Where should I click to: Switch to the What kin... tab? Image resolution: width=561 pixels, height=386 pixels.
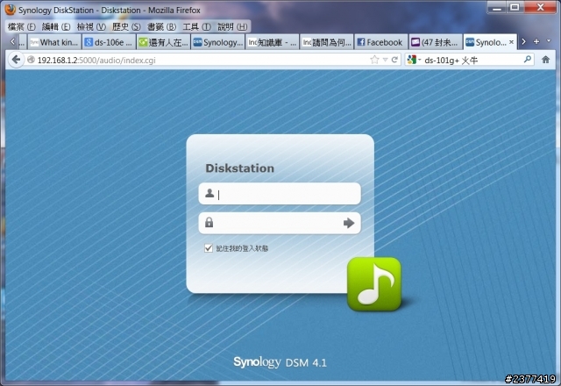(x=54, y=42)
